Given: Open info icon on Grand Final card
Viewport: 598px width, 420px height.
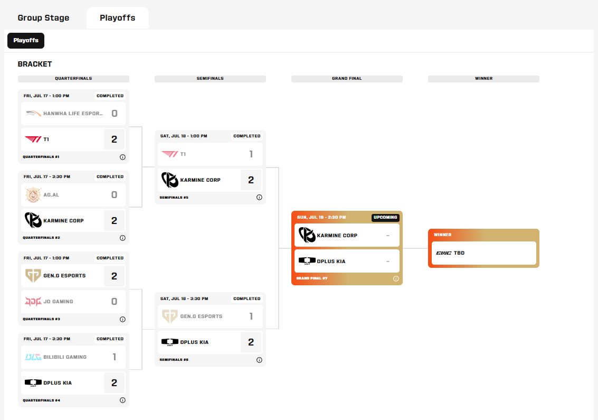Looking at the screenshot, I should pyautogui.click(x=396, y=278).
